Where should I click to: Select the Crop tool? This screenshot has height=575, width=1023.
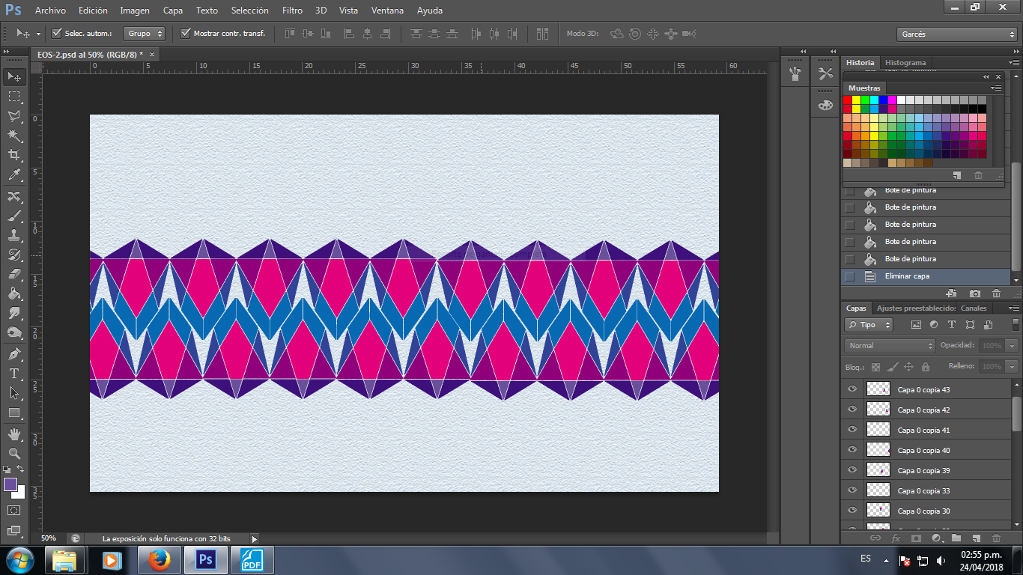tap(14, 155)
